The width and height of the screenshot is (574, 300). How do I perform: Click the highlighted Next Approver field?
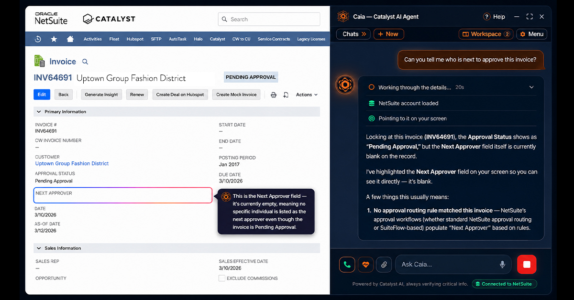coord(123,195)
